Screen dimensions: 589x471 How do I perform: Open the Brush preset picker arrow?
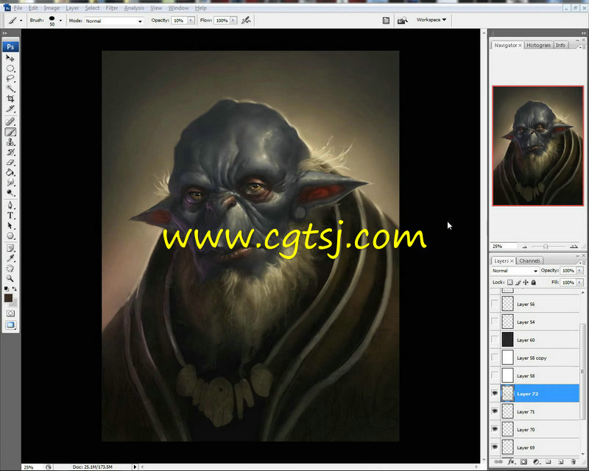point(60,21)
